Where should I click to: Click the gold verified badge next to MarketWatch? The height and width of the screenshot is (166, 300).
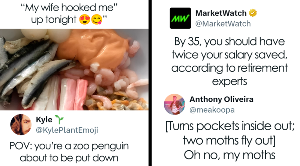click(252, 13)
